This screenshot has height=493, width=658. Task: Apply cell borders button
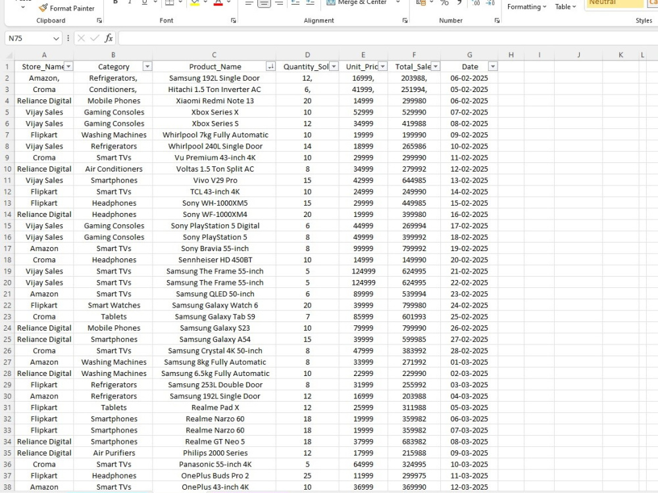[170, 2]
